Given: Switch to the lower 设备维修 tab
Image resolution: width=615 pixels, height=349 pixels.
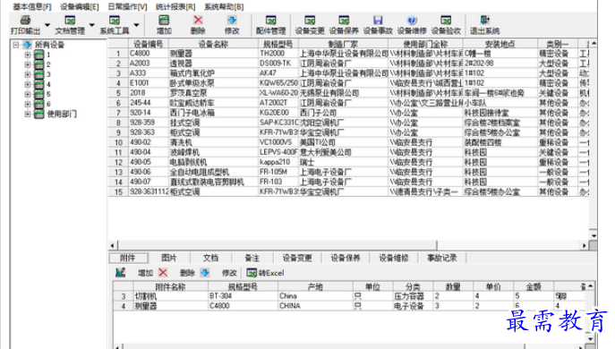Looking at the screenshot, I should click(393, 258).
